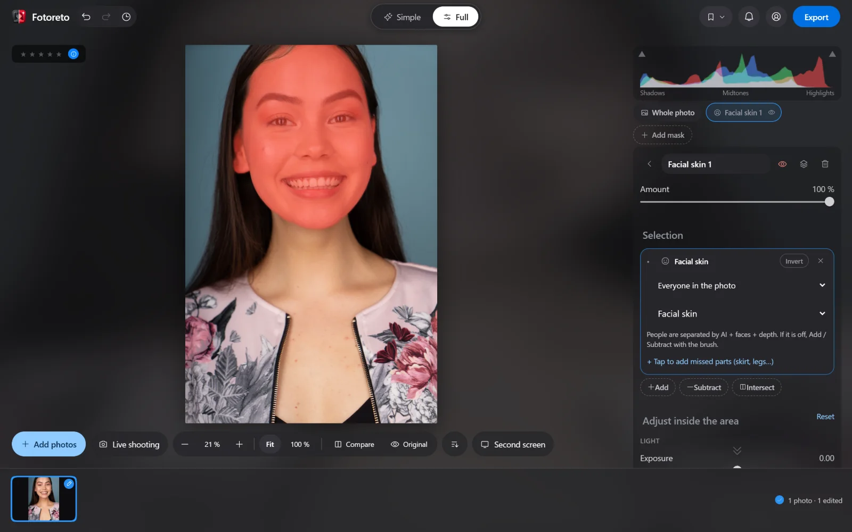Select the portrait thumbnail in the filmstrip
The height and width of the screenshot is (532, 852).
[x=44, y=498]
